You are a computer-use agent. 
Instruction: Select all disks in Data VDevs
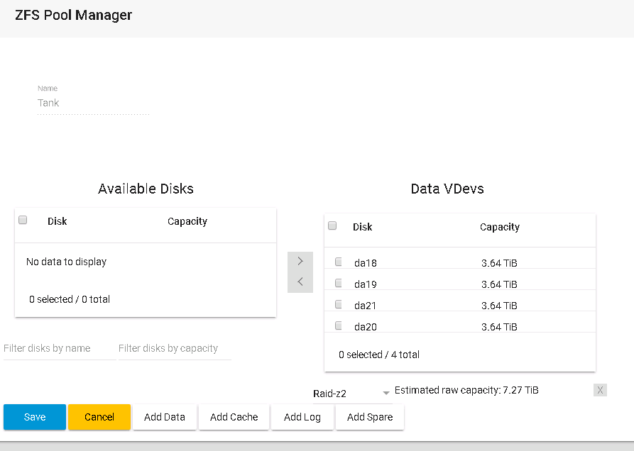pyautogui.click(x=332, y=225)
